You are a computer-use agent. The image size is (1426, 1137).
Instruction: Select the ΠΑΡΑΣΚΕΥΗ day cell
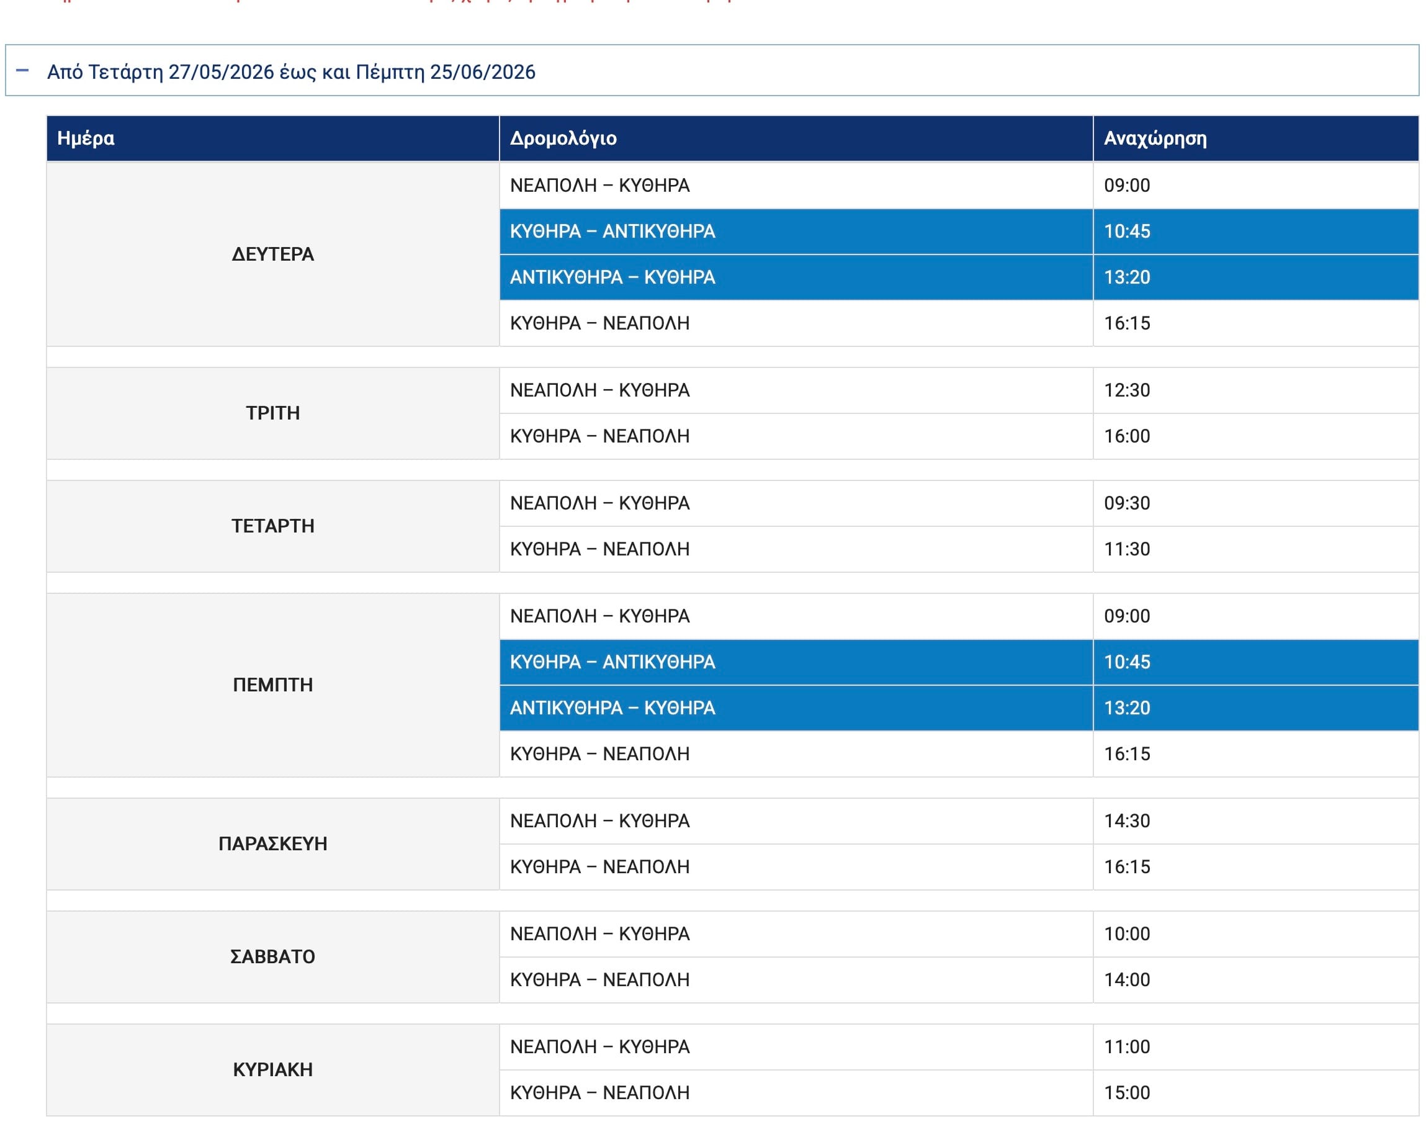272,844
